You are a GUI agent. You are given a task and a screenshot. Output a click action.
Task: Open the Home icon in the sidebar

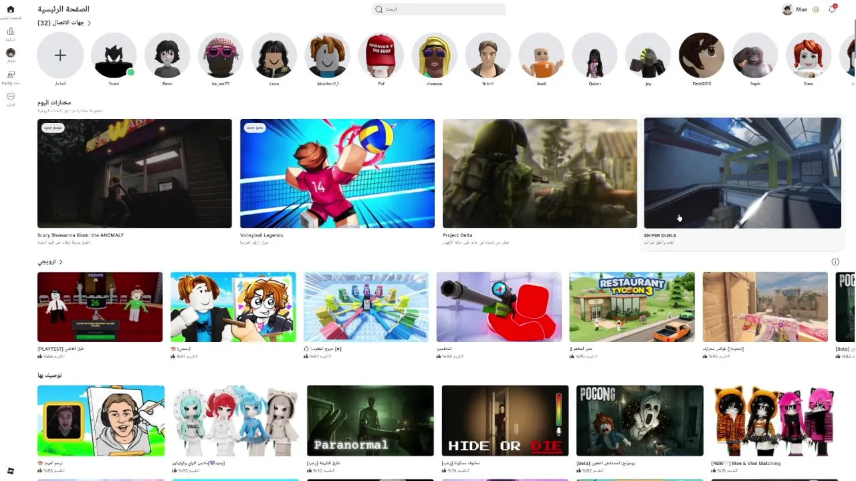coord(10,9)
